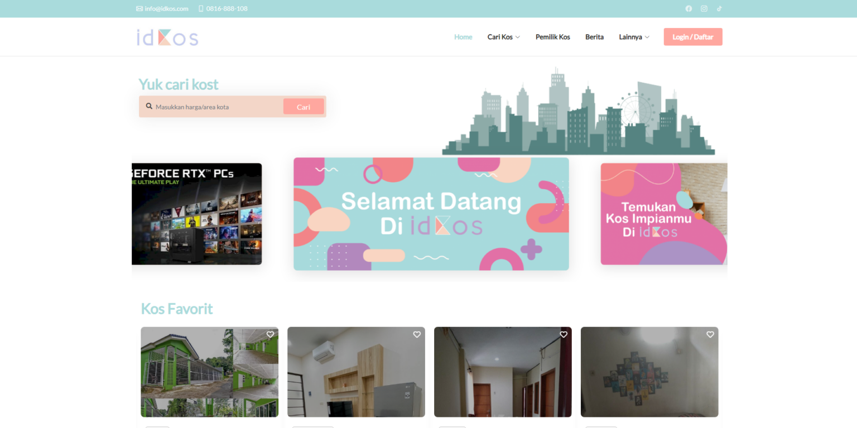Screen dimensions: 857x428
Task: Click the Cari search button
Action: 303,107
